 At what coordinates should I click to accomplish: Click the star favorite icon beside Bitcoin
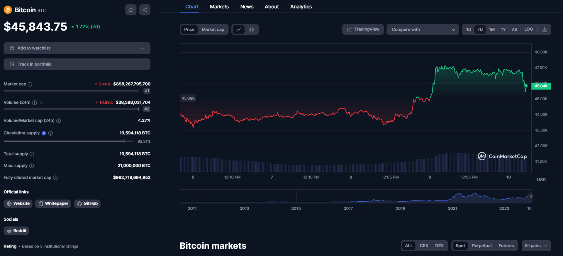click(131, 10)
